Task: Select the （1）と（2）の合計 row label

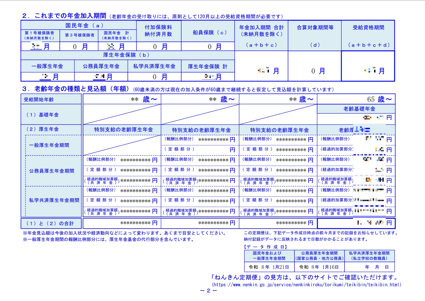Action: [50, 224]
